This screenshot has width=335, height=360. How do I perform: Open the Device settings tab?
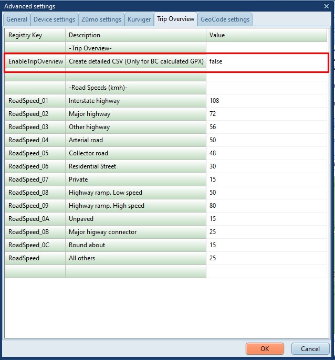pos(54,20)
